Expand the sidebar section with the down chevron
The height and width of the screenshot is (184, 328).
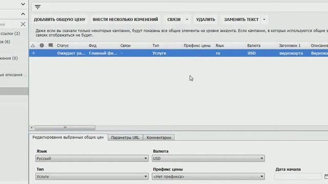(23, 4)
